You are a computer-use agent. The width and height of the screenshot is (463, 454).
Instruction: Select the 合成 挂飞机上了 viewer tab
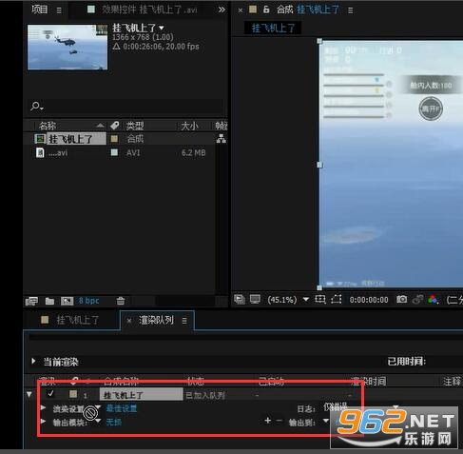point(308,10)
